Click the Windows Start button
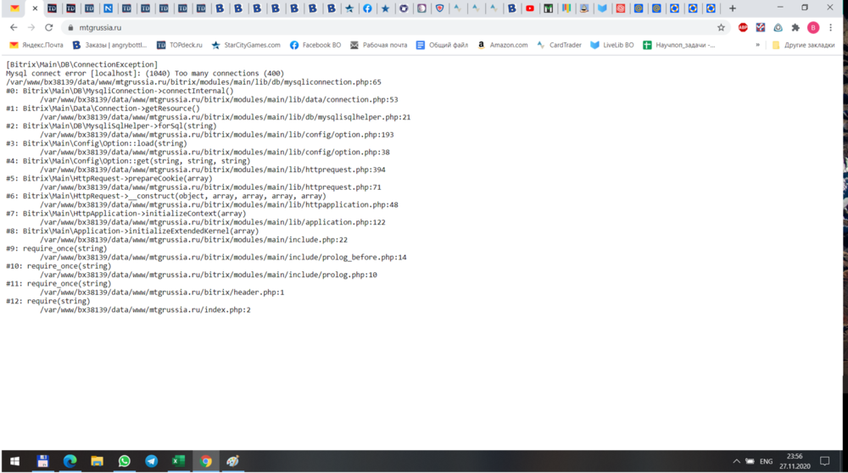 [14, 461]
